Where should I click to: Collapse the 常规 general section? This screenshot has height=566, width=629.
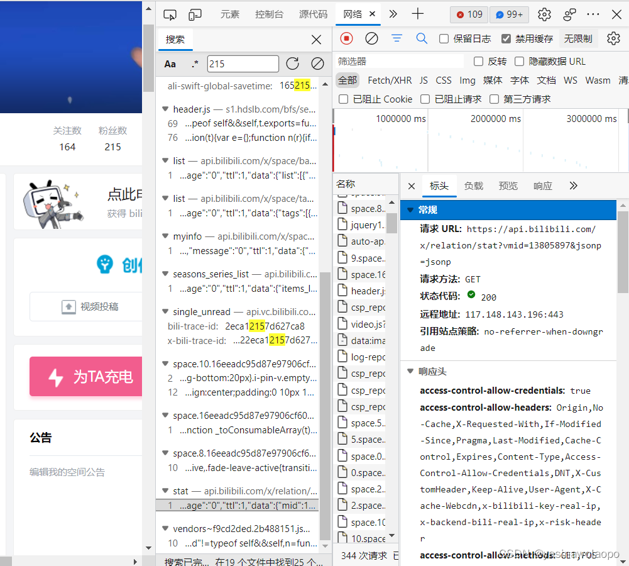(410, 209)
